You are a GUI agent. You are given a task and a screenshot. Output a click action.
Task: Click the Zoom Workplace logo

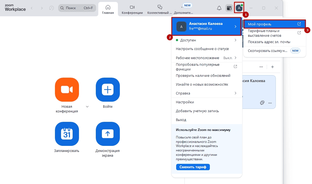(x=15, y=8)
